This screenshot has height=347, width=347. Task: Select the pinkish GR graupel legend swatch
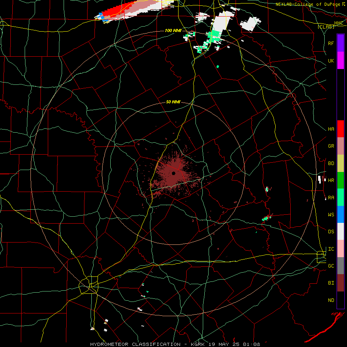[340, 146]
